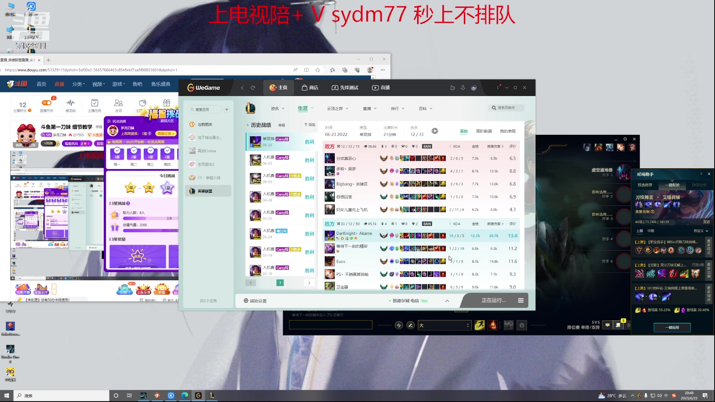The height and width of the screenshot is (402, 715).
Task: Select the Flash summoner spell icon
Action: coord(480,325)
